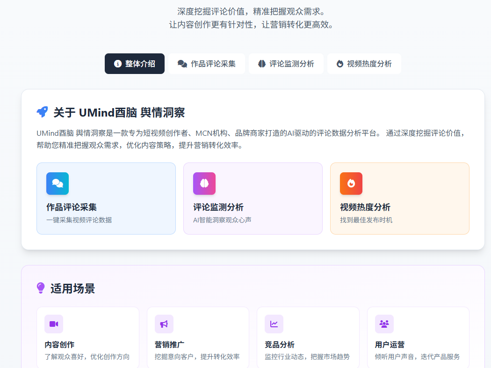Click the blue comments icon on 作品评论采集 card

click(x=58, y=184)
